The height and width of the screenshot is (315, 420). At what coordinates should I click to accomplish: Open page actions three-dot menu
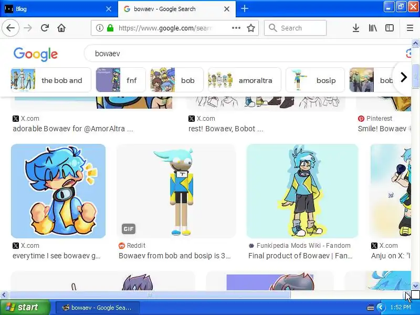236,28
